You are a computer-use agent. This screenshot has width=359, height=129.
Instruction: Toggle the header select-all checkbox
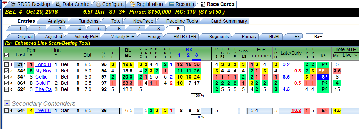(6, 55)
